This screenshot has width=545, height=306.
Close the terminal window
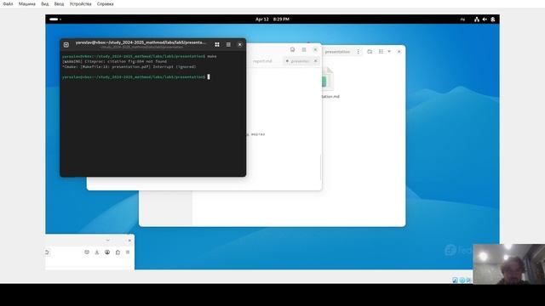click(x=239, y=45)
